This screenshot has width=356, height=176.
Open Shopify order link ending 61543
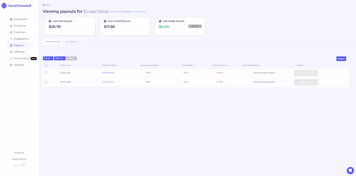108,82
